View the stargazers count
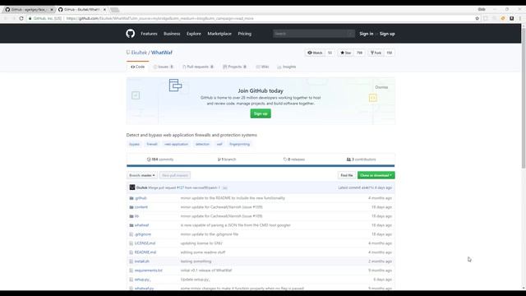 (360, 53)
